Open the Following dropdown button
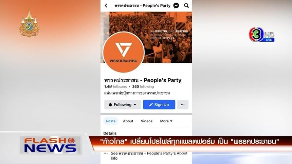Screen dimensions: 292x164 click(123, 104)
